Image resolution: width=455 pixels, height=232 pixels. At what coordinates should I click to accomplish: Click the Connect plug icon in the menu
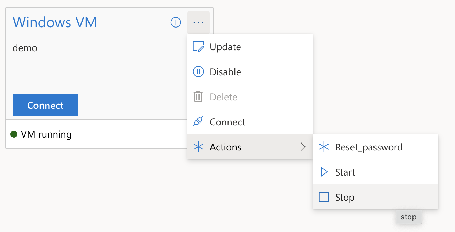(198, 122)
